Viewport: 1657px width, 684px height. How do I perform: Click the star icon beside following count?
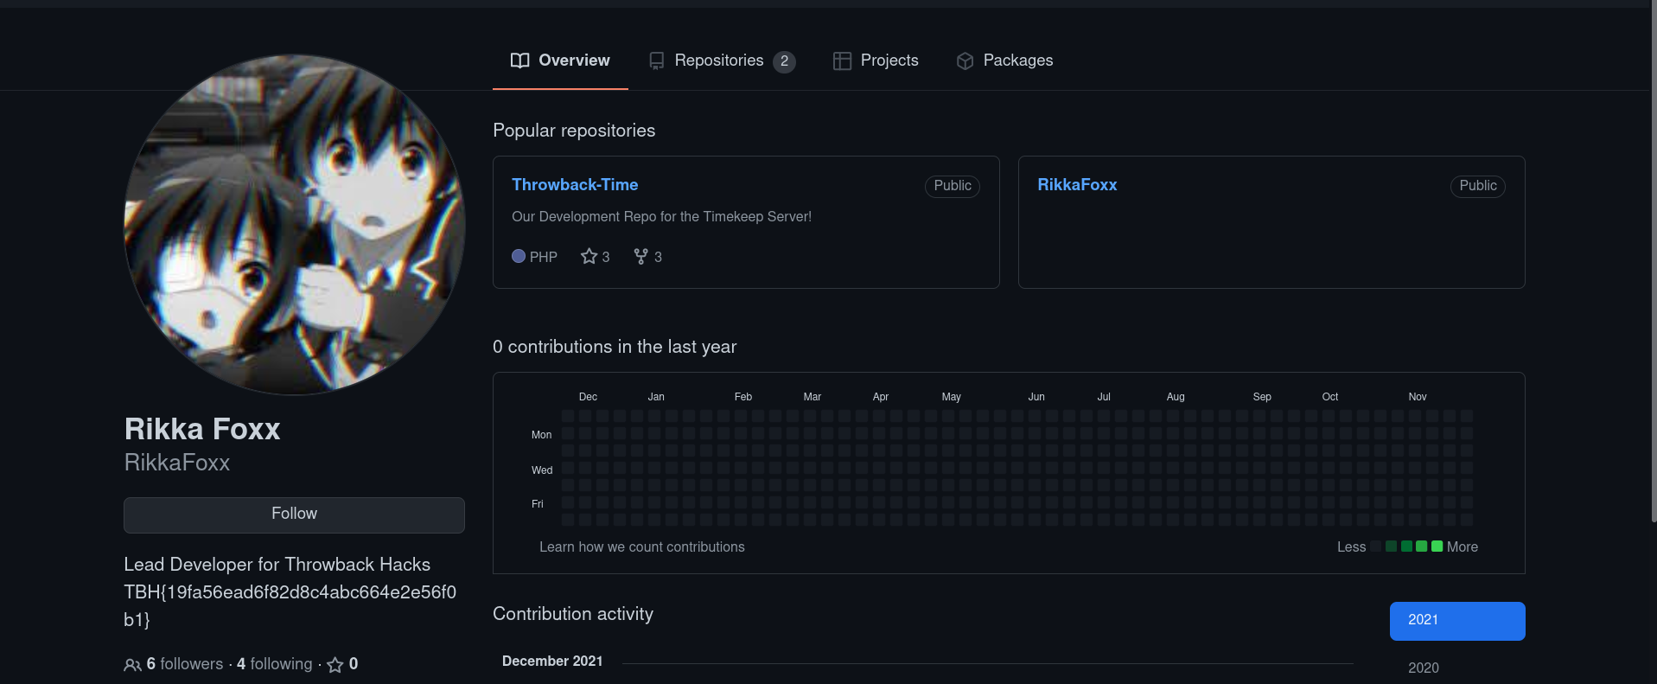[x=335, y=665]
